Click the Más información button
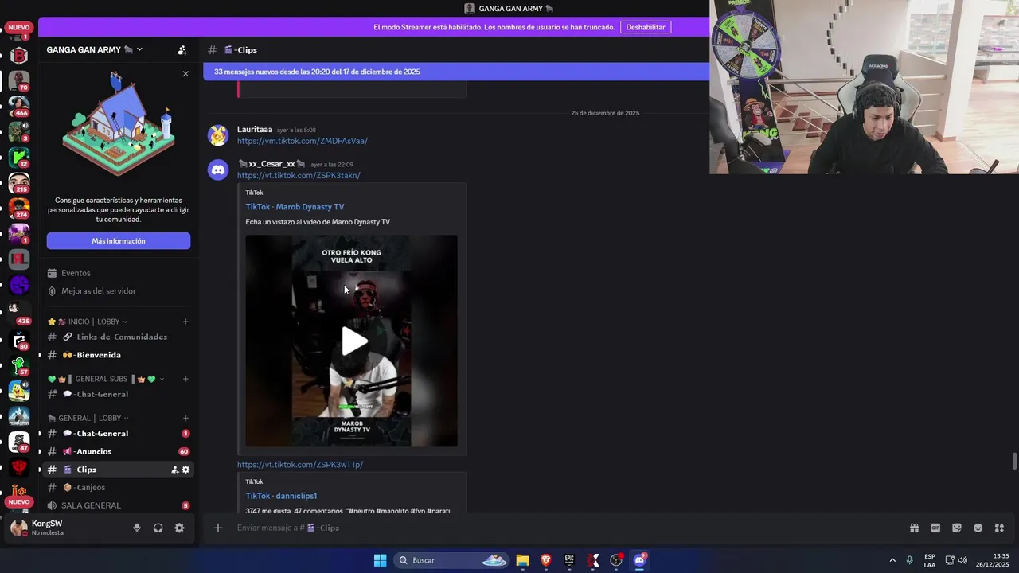The width and height of the screenshot is (1019, 573). click(x=119, y=241)
